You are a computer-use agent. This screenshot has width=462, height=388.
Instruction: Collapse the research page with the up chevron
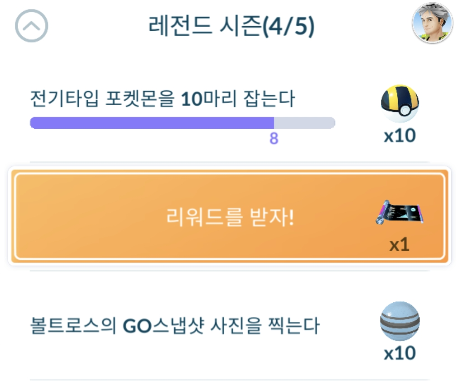click(31, 26)
